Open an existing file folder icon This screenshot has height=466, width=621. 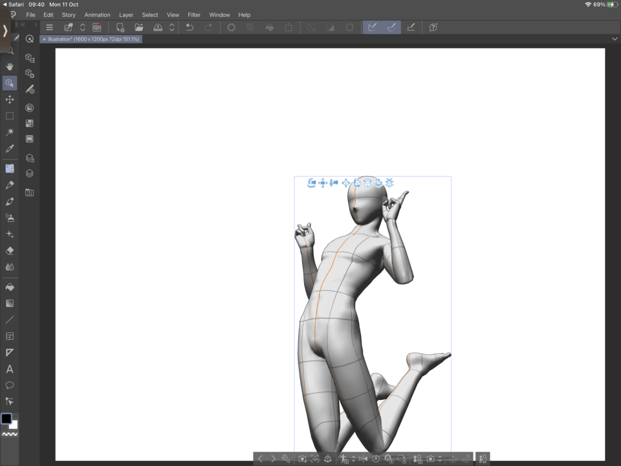point(138,27)
